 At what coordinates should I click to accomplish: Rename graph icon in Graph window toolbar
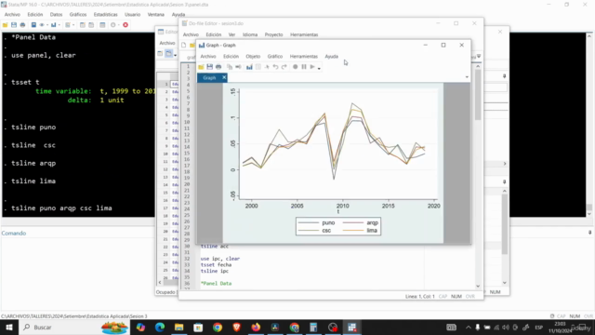point(238,67)
